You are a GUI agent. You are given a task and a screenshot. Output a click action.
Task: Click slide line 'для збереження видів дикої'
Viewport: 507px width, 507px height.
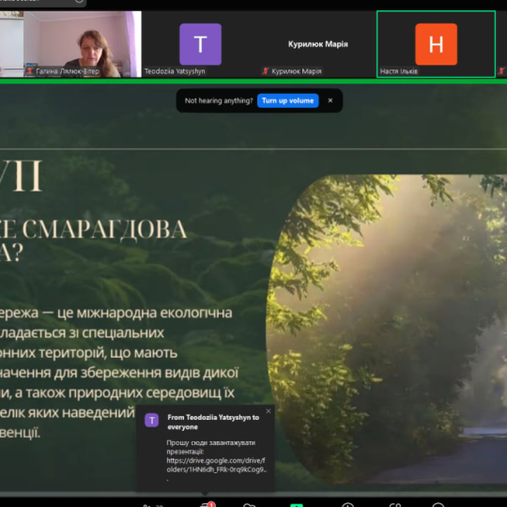coord(146,373)
